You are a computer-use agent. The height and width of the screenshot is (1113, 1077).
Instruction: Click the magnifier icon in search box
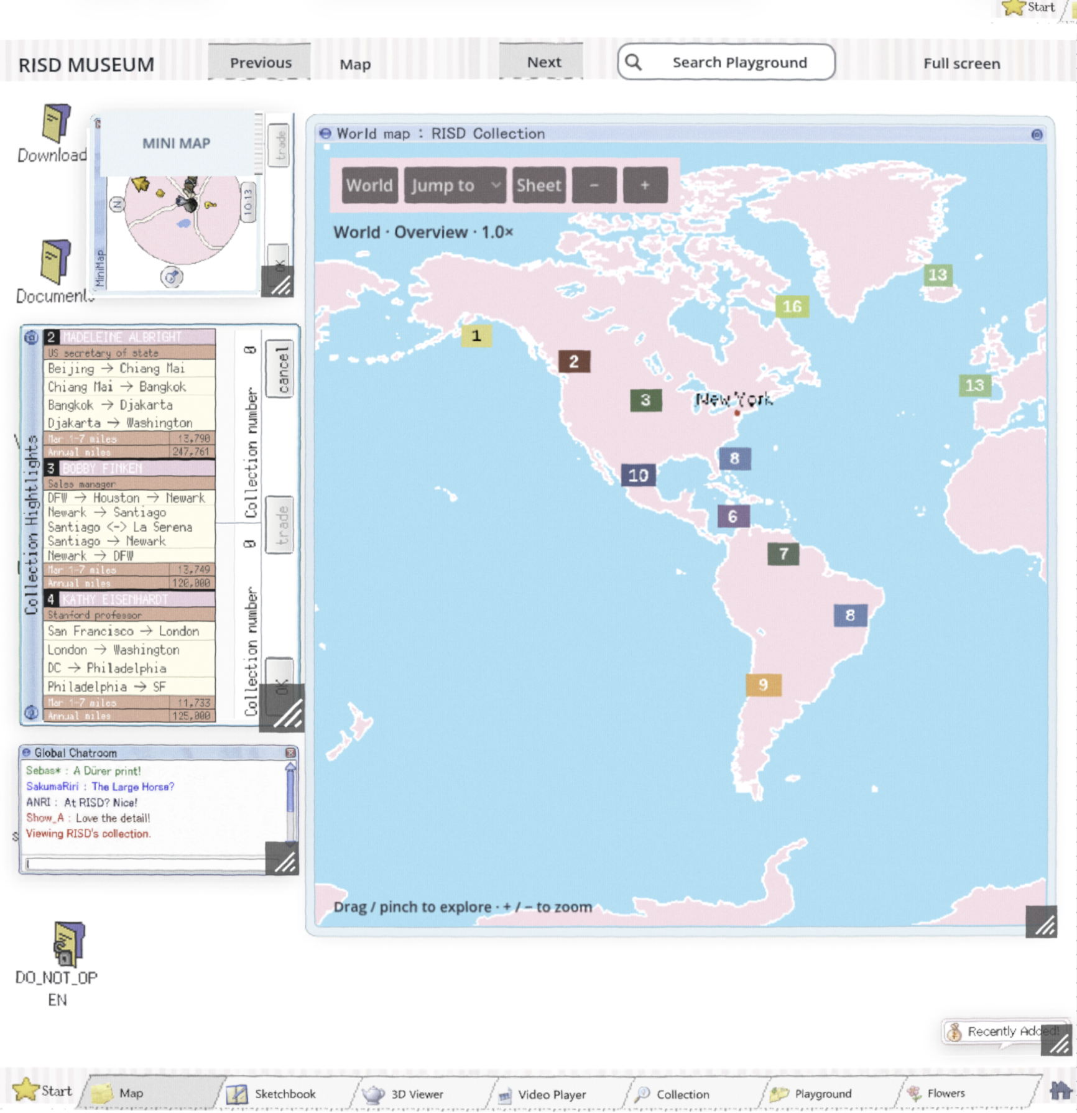point(633,62)
